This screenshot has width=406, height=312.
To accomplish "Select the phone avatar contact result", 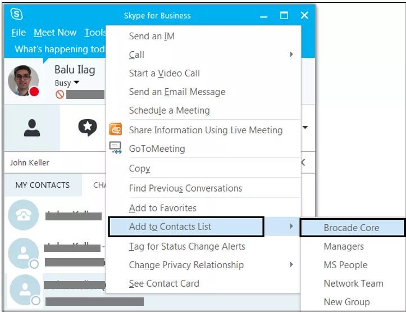I will pyautogui.click(x=23, y=215).
